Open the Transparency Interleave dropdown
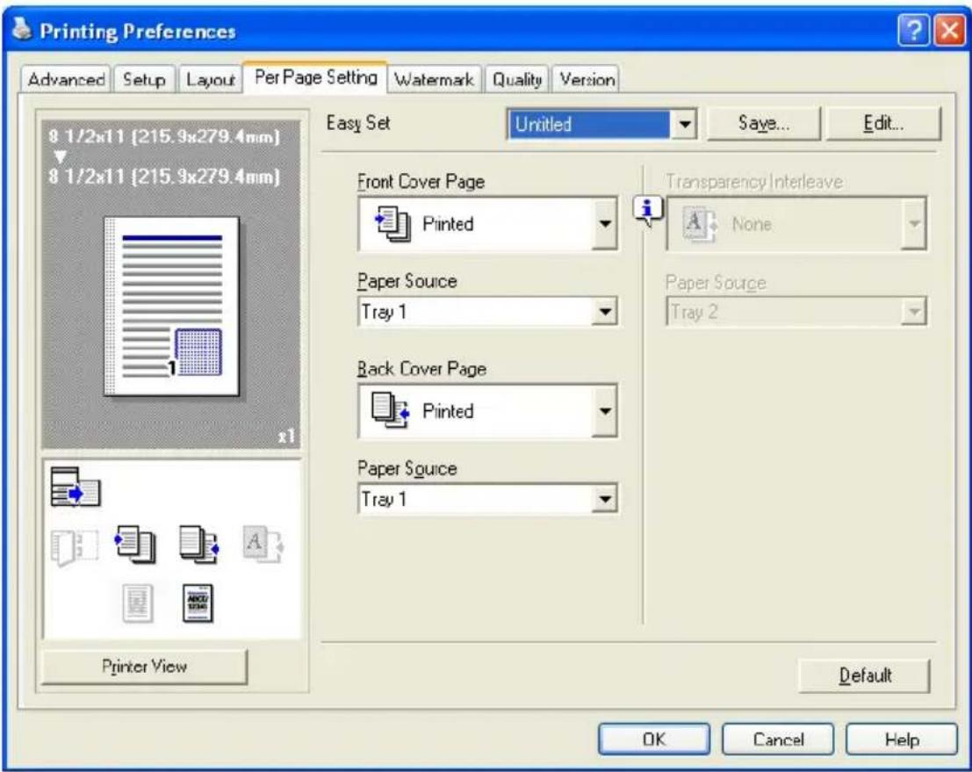This screenshot has width=972, height=772. pyautogui.click(x=796, y=224)
